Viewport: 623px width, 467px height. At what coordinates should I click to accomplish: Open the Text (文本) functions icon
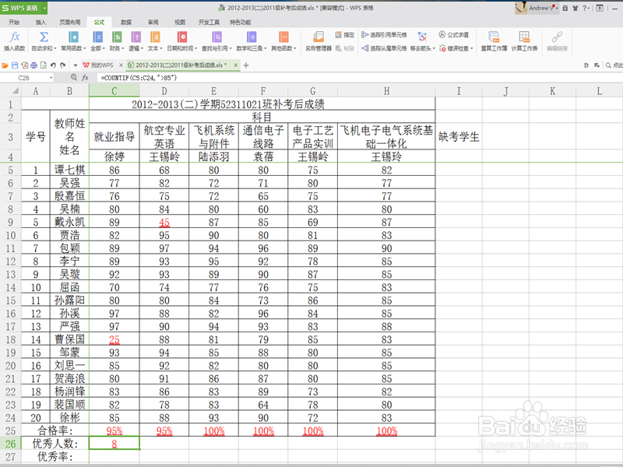pyautogui.click(x=155, y=37)
